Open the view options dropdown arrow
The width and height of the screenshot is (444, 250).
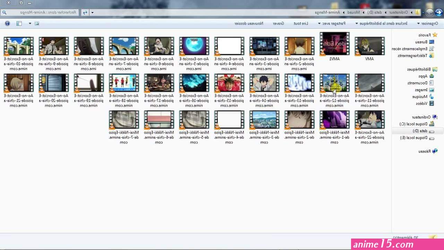[x=30, y=23]
